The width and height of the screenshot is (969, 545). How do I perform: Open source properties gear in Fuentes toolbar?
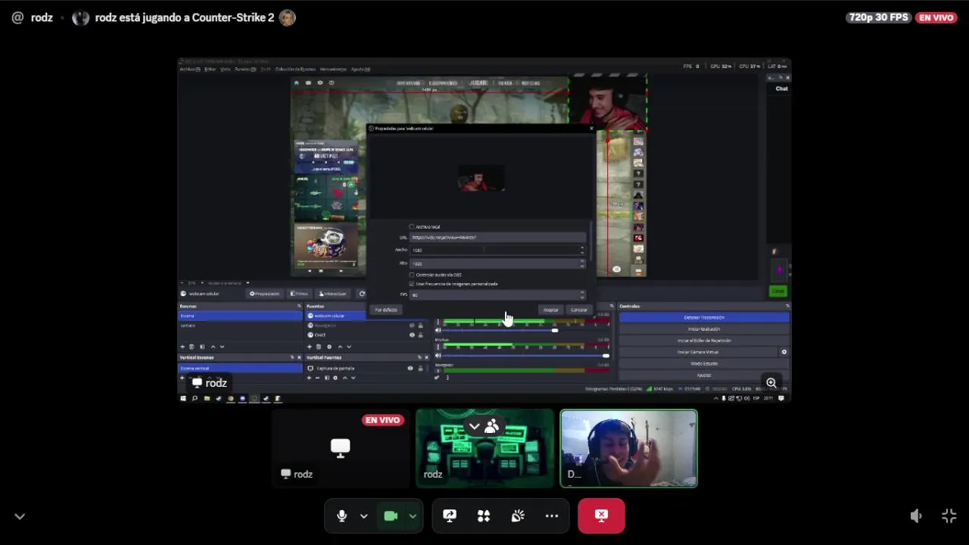(x=329, y=347)
